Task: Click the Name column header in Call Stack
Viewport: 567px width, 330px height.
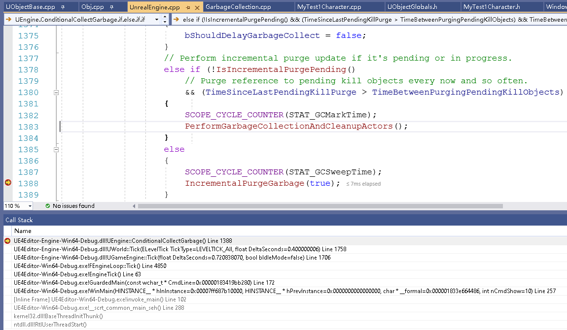Action: [23, 231]
